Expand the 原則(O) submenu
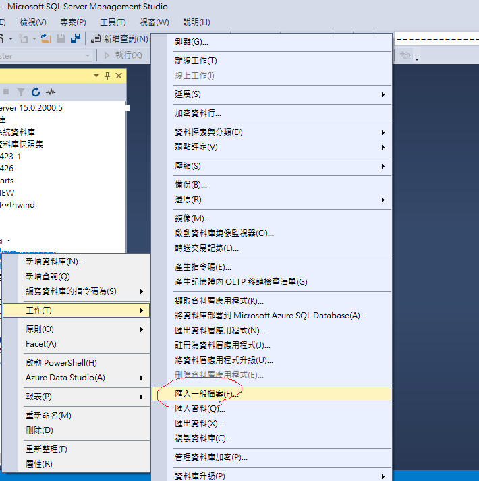The image size is (479, 481). [76, 329]
